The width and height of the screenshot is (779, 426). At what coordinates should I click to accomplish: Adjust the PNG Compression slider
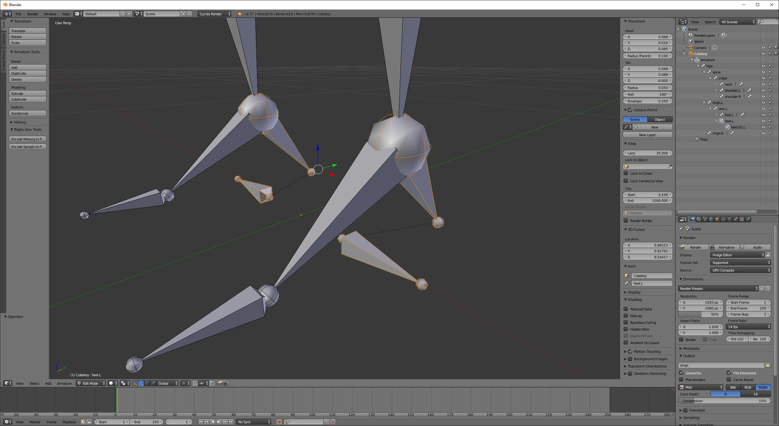pos(724,401)
